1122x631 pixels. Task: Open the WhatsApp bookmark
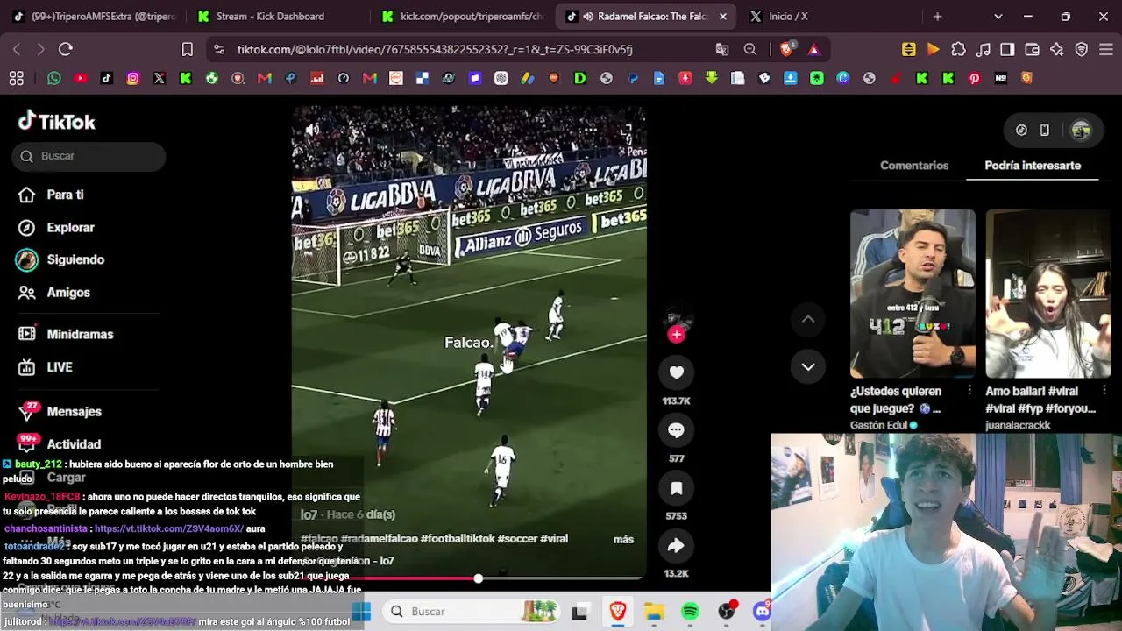coord(54,78)
